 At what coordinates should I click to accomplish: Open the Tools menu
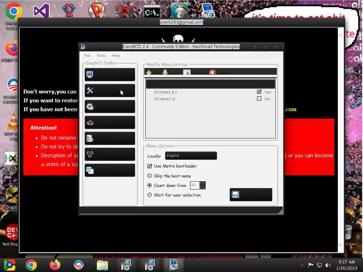click(x=101, y=56)
